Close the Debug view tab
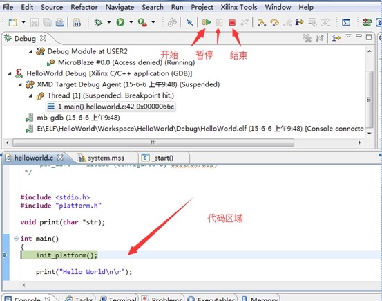The image size is (382, 301). 43,38
